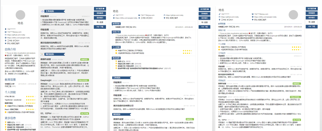Click the email envelope icon in the right resume
This screenshot has height=131, width=322.
pyautogui.click(x=253, y=14)
